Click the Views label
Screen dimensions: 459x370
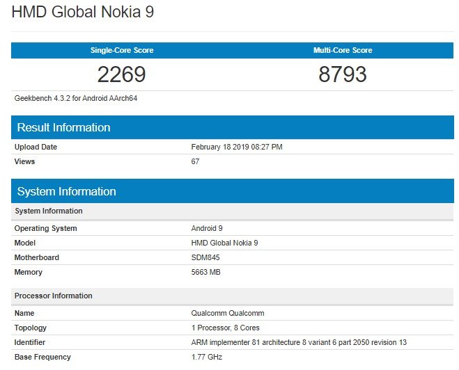tap(24, 161)
